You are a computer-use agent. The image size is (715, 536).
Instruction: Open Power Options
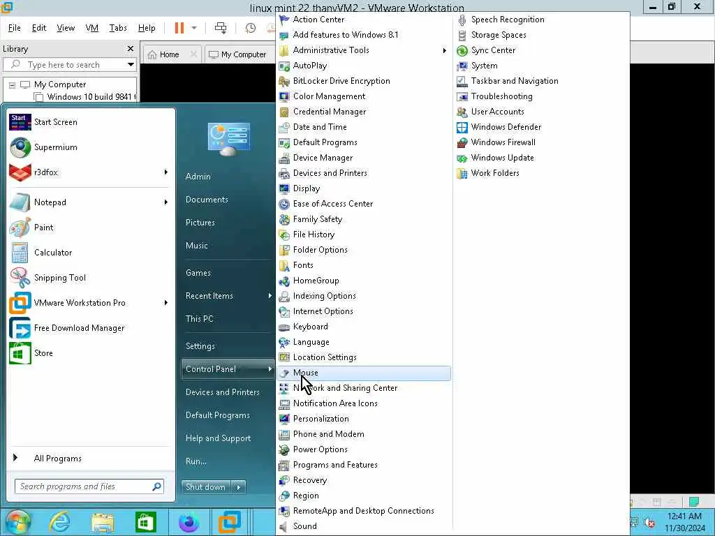(320, 449)
